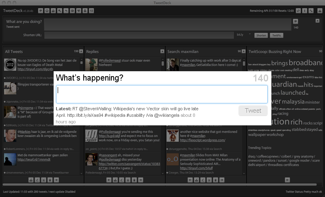This screenshot has width=325, height=197.
Task: Click 'broadband' in the TwitScoop cloud
Action: [306, 63]
